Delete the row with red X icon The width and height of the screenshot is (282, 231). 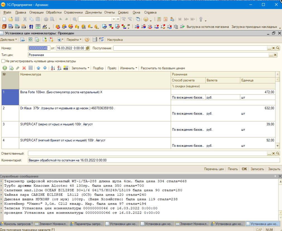[x=24, y=68]
